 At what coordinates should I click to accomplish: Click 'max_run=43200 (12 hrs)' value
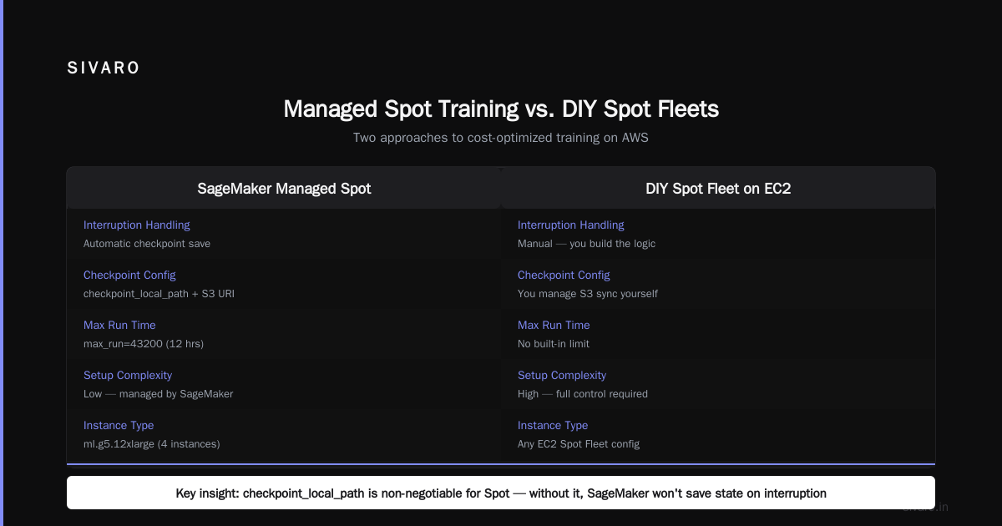pyautogui.click(x=144, y=344)
